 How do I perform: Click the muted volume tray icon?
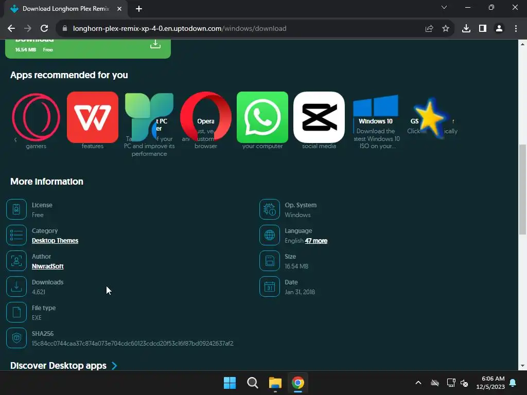point(465,383)
